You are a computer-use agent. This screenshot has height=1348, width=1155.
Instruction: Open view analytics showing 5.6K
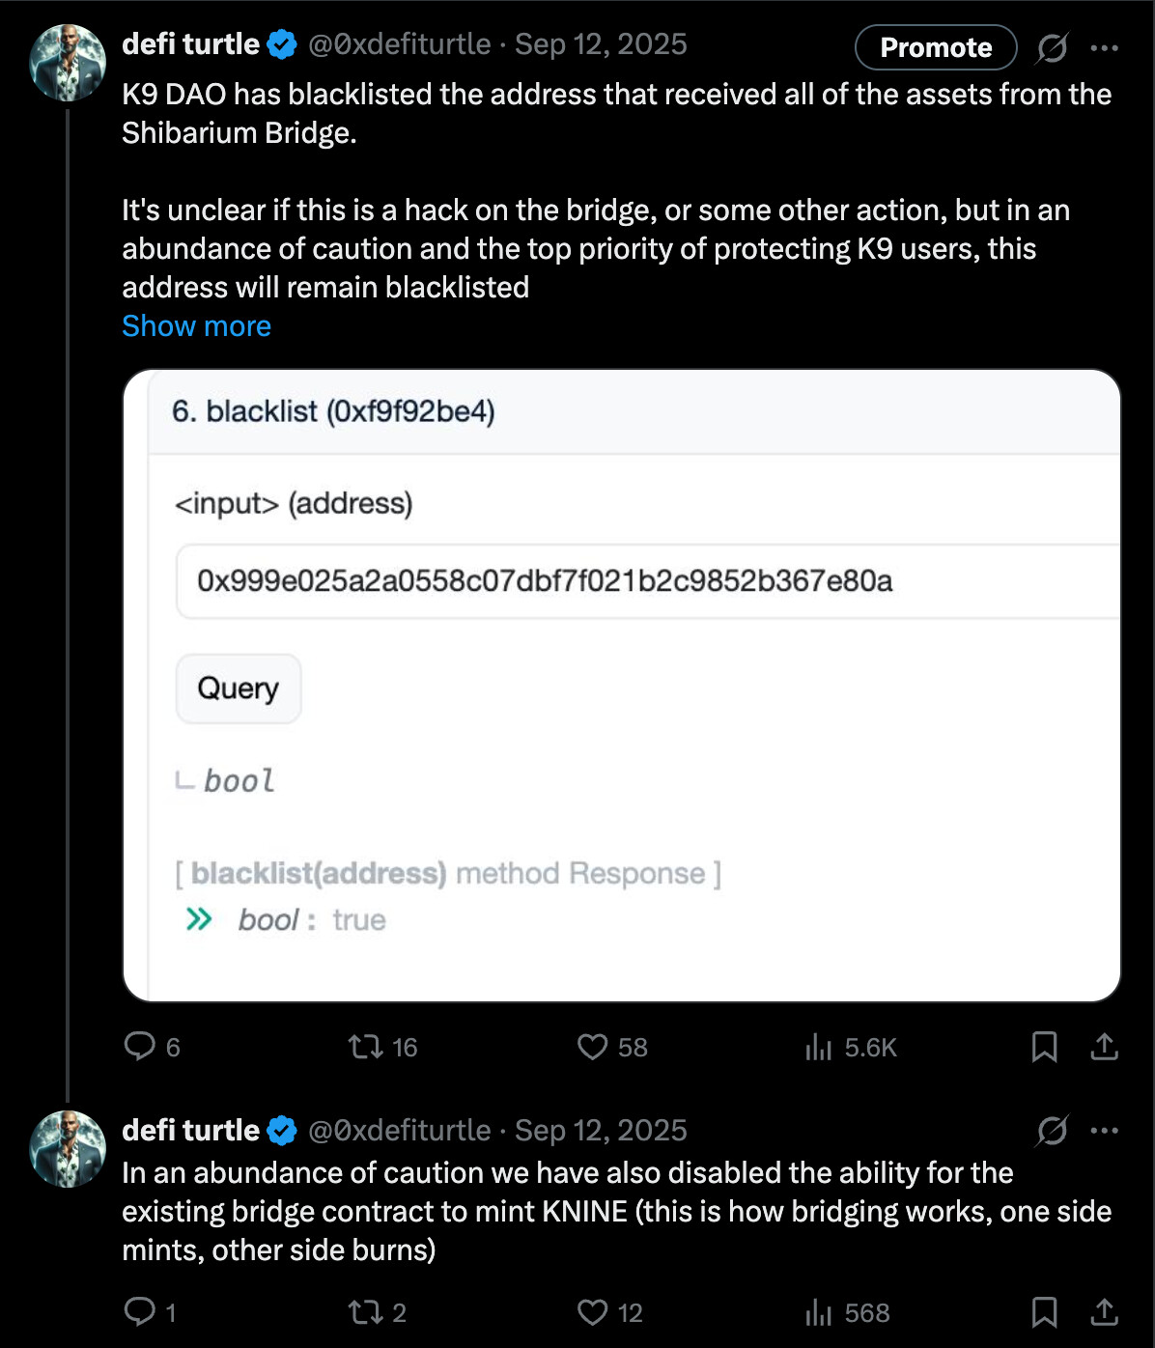[819, 1047]
